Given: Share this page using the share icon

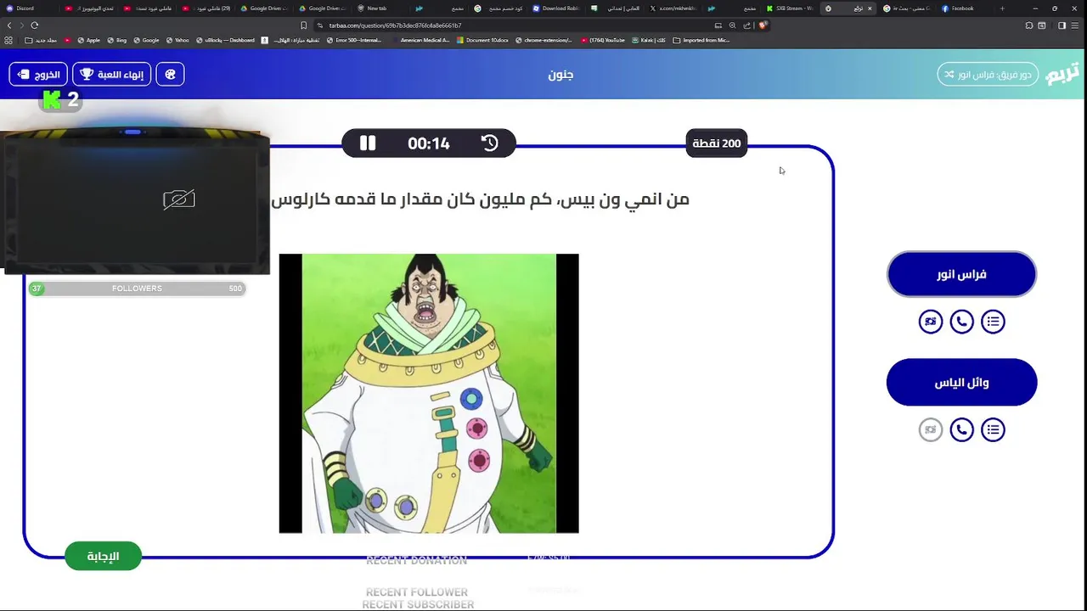Looking at the screenshot, I should pos(746,25).
